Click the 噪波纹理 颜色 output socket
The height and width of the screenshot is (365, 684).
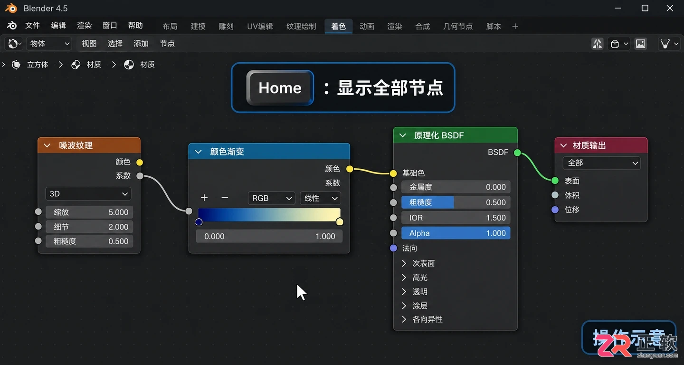tap(140, 162)
